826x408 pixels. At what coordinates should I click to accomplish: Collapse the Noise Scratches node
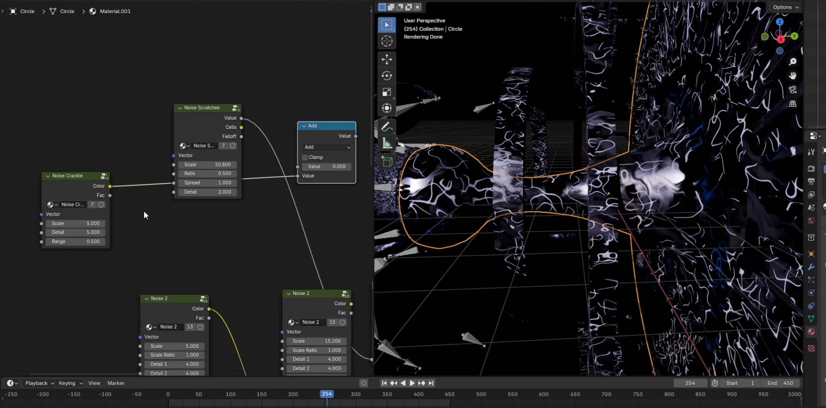click(x=180, y=108)
